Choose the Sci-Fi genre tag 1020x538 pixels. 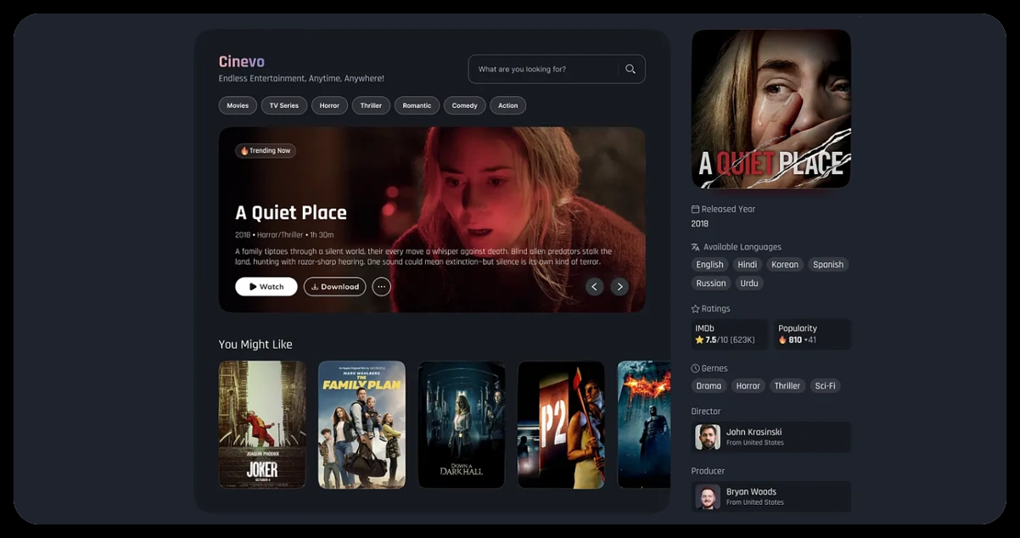point(825,386)
